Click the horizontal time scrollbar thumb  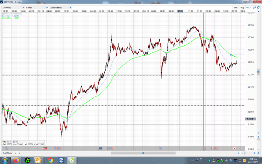pyautogui.click(x=143, y=153)
